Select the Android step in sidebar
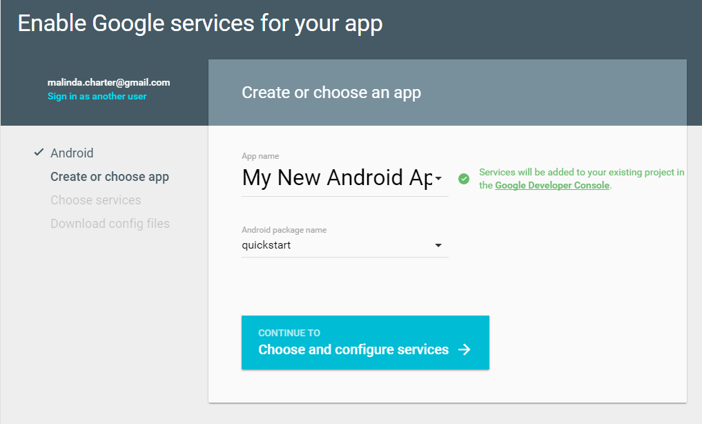This screenshot has width=702, height=424. point(72,153)
